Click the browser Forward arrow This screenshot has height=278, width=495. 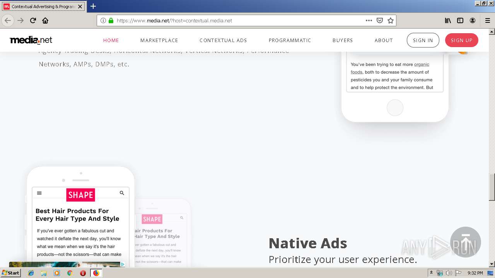pos(20,20)
